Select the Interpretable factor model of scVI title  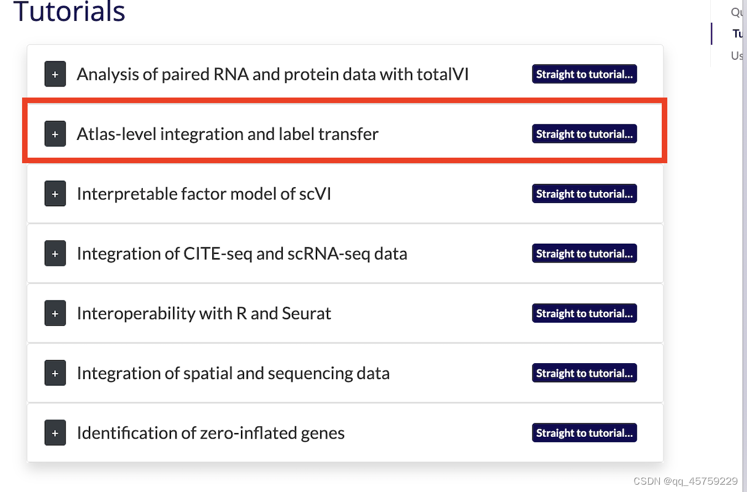pyautogui.click(x=204, y=194)
